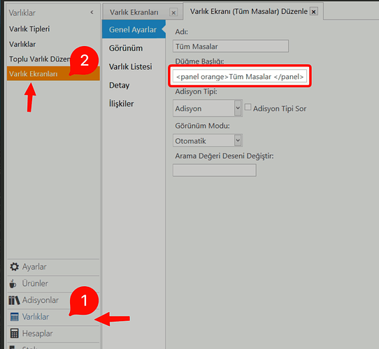Open the Genel Ayarlar section

(134, 29)
